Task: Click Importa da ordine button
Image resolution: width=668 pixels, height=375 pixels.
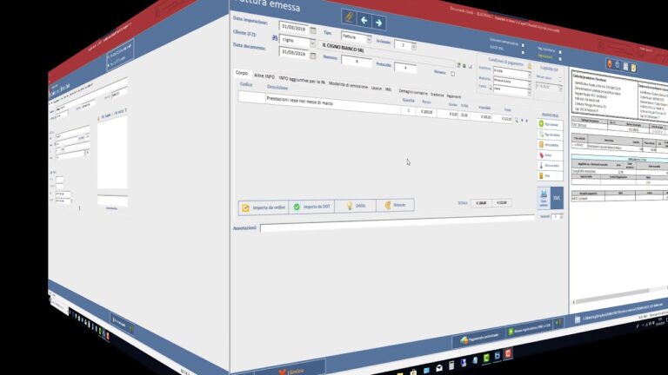Action: (x=264, y=207)
